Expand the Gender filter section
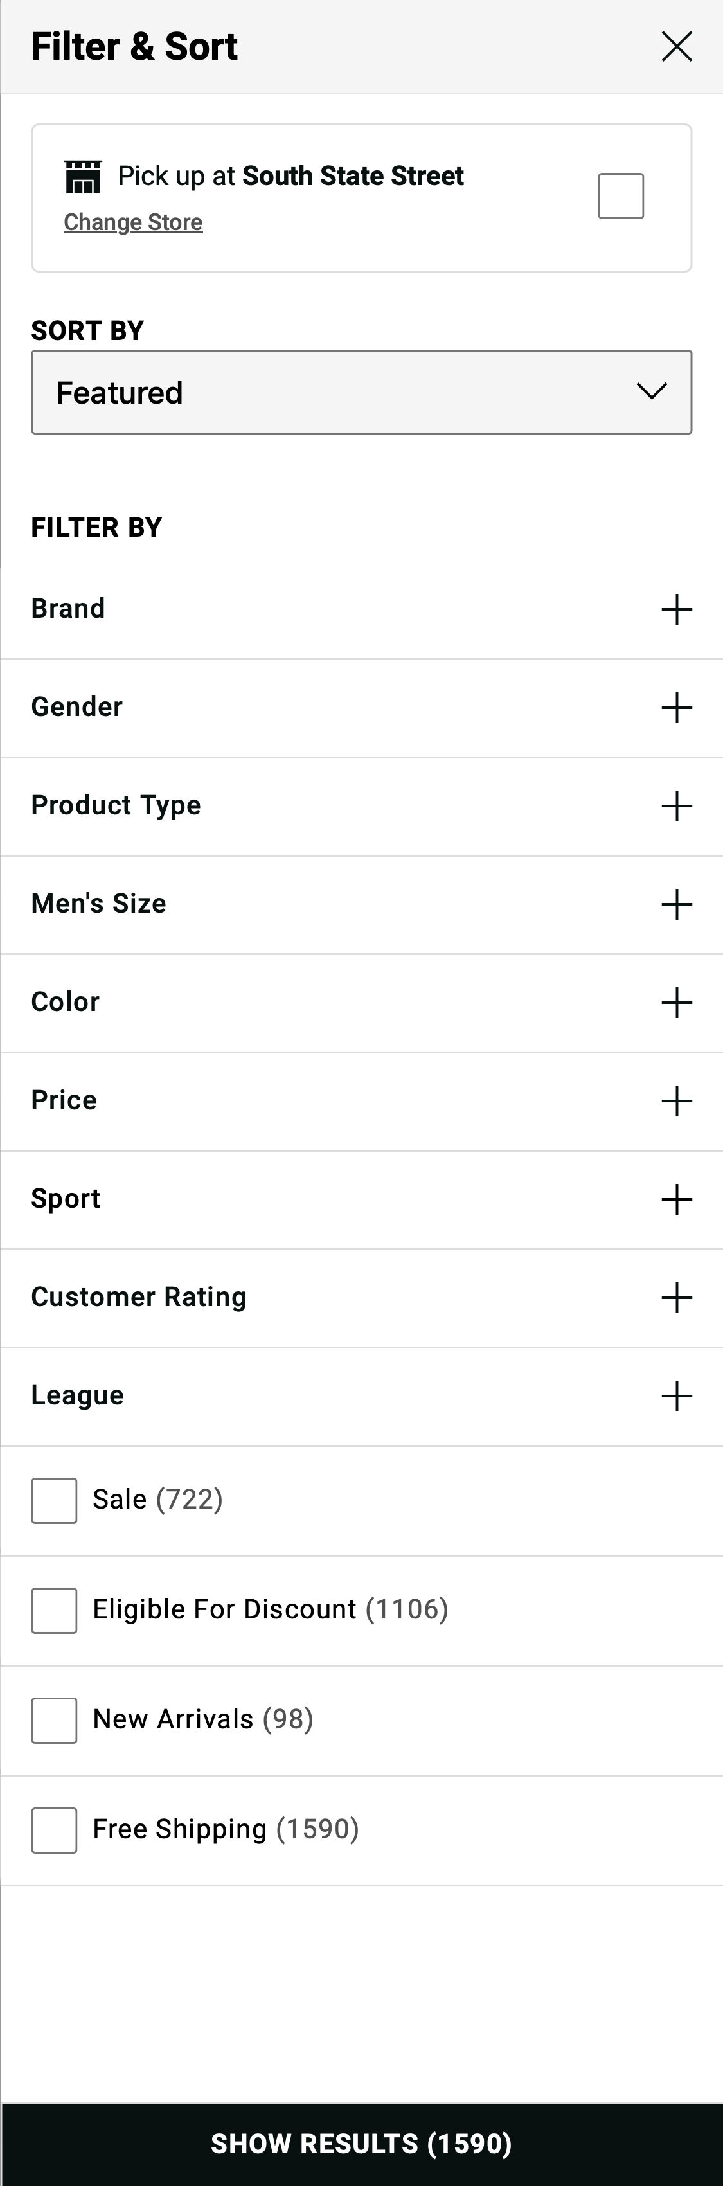Screen dimensions: 723x2186 point(675,707)
